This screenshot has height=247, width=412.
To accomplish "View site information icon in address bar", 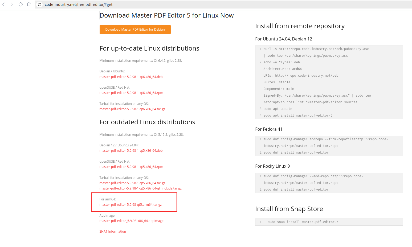I will 39,5.
